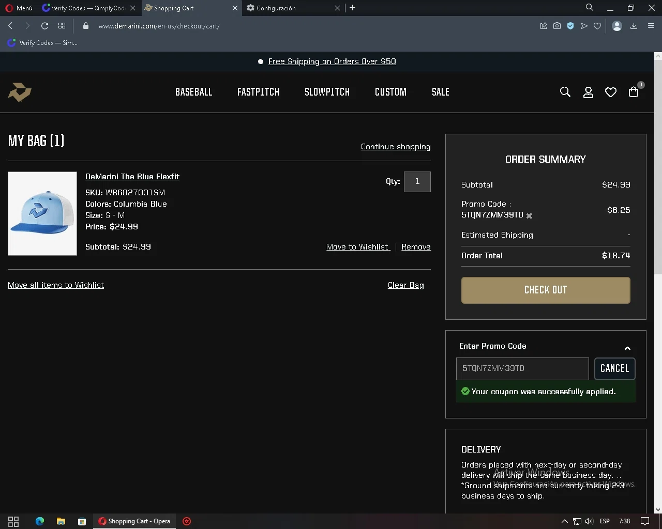
Task: Open File Explorer from the taskbar
Action: click(x=61, y=521)
